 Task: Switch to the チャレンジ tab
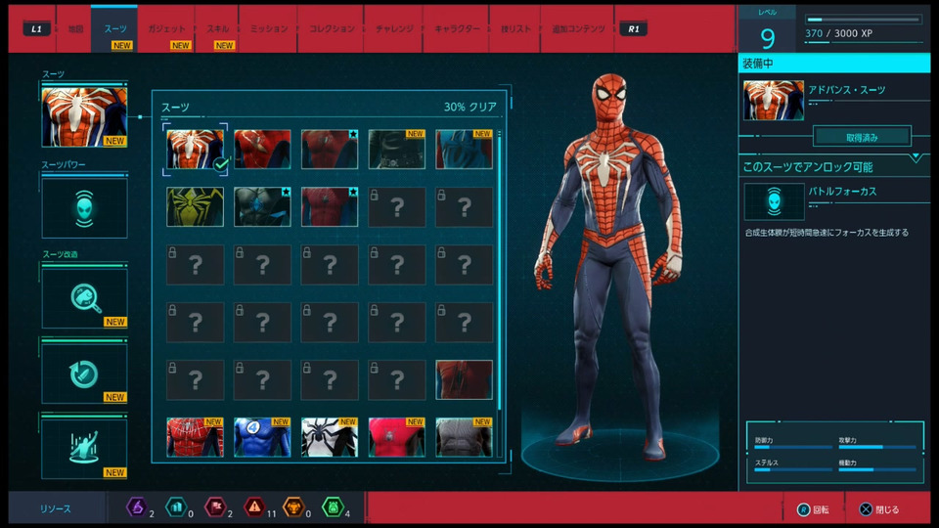click(394, 28)
